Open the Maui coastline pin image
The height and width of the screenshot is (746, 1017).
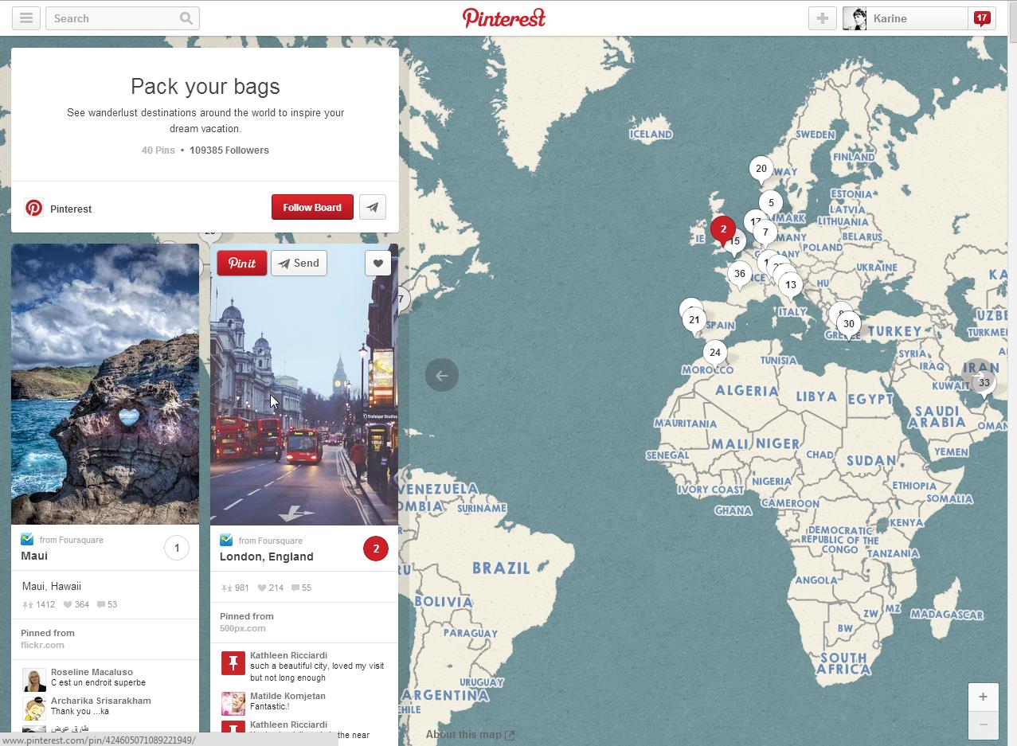105,384
